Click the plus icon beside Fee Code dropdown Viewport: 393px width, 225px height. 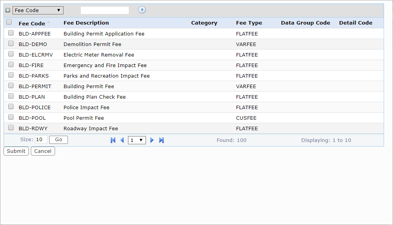pos(8,10)
